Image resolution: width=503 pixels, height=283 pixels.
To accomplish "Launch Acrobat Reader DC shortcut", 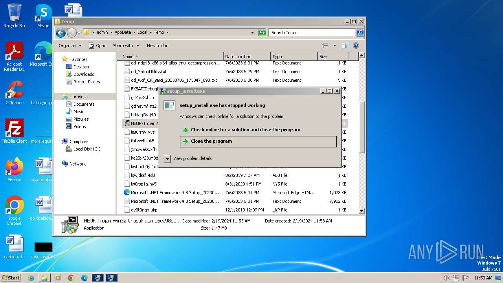I will [x=14, y=57].
